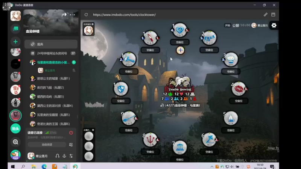301x169 pixels.
Task: Select third blank token in bottom-left panel
Action: click(89, 156)
